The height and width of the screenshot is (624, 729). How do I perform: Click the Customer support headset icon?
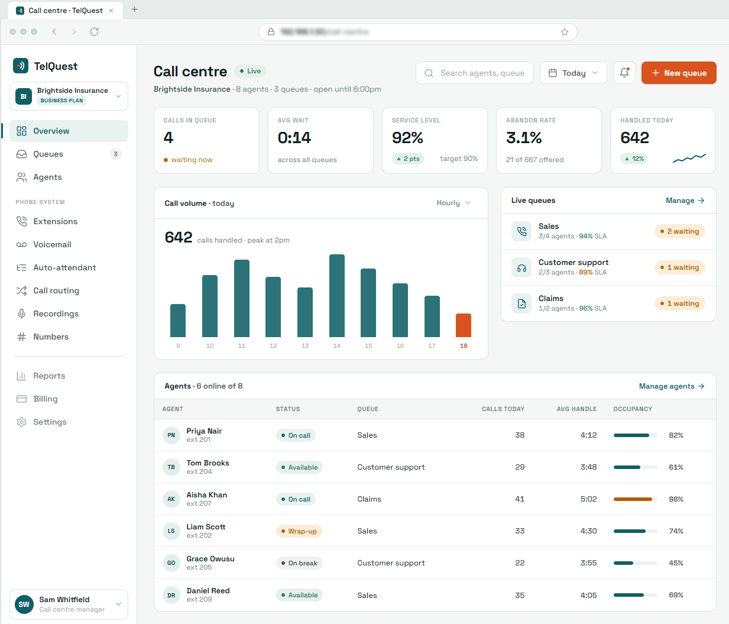click(521, 267)
